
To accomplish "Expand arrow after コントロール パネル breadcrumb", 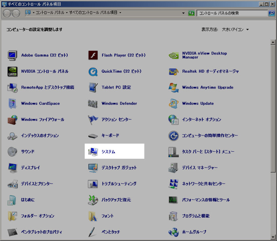I will pos(67,13).
